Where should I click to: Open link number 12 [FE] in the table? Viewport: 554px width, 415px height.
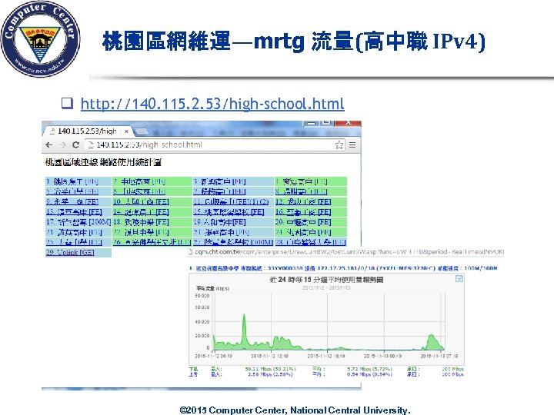[x=303, y=202]
